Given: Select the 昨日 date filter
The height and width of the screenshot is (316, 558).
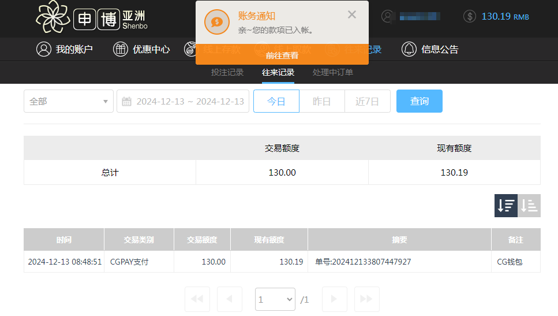Looking at the screenshot, I should coord(322,102).
